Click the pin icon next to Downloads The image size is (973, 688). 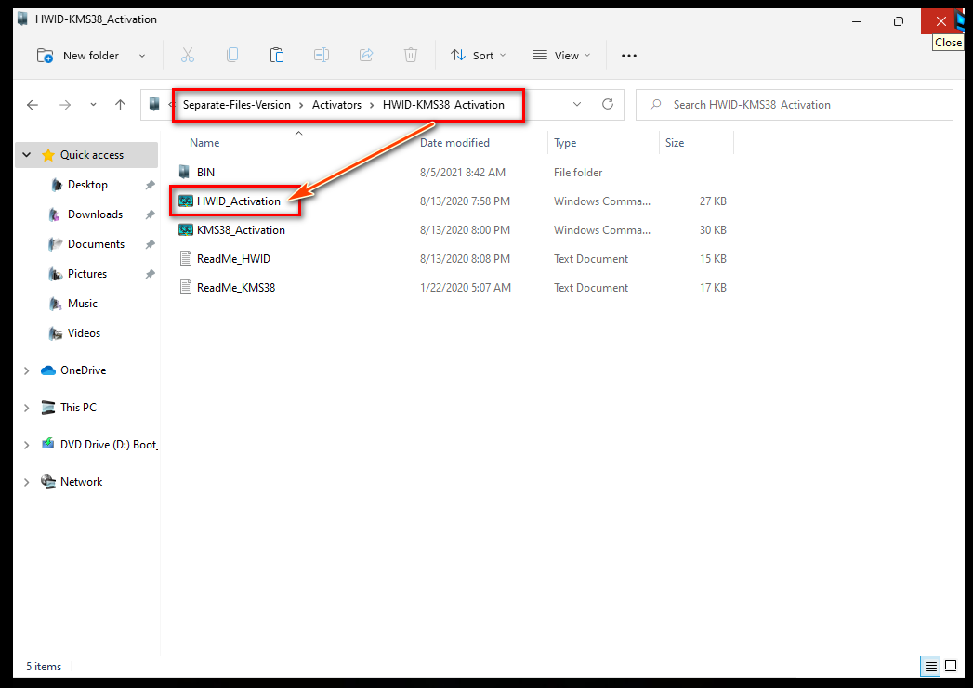click(150, 214)
